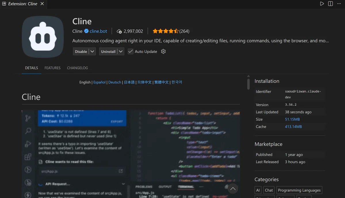
Task: Click the scroll-to-top arrow button
Action: [x=233, y=189]
